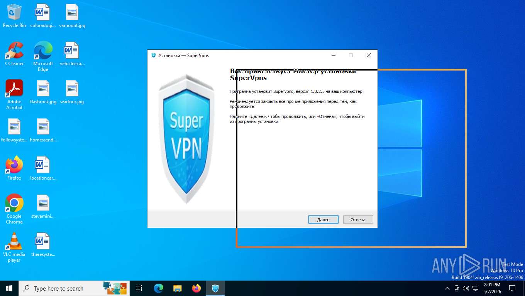Select the Firefox desktop shortcut
This screenshot has width=525, height=296.
pos(14,168)
